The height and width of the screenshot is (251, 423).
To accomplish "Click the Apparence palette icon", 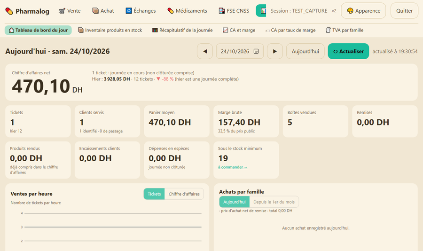I will pyautogui.click(x=350, y=11).
